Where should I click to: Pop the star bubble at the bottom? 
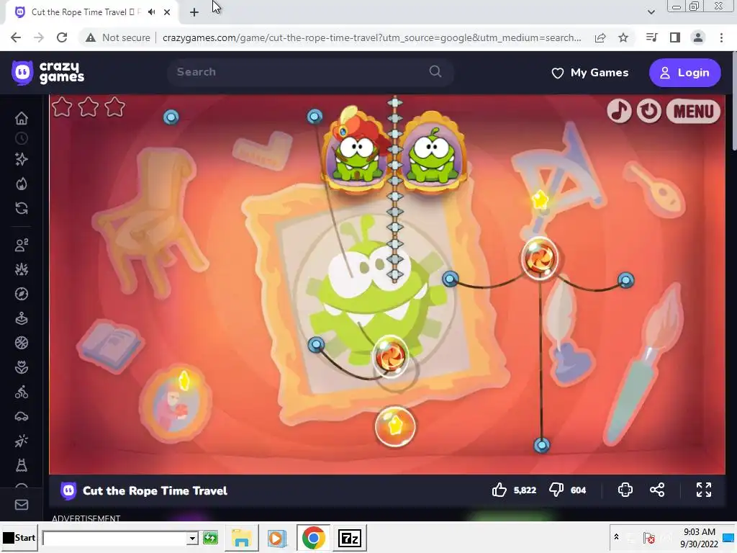point(395,427)
